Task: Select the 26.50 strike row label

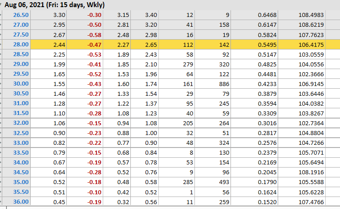Action: click(21, 15)
